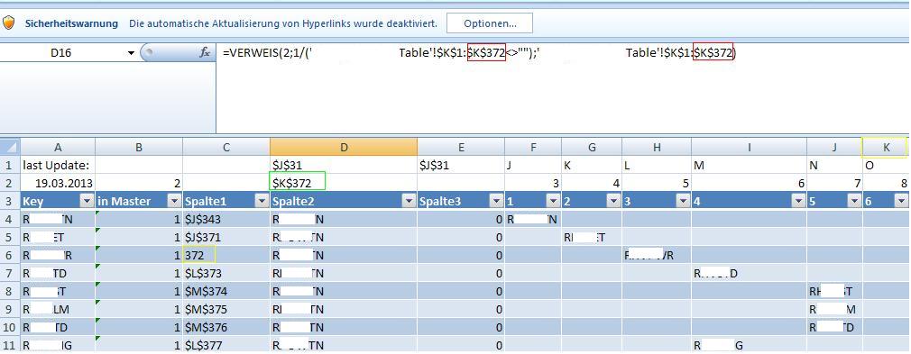This screenshot has height=354, width=911.
Task: Open filter dropdown of table header 6
Action: click(x=902, y=202)
